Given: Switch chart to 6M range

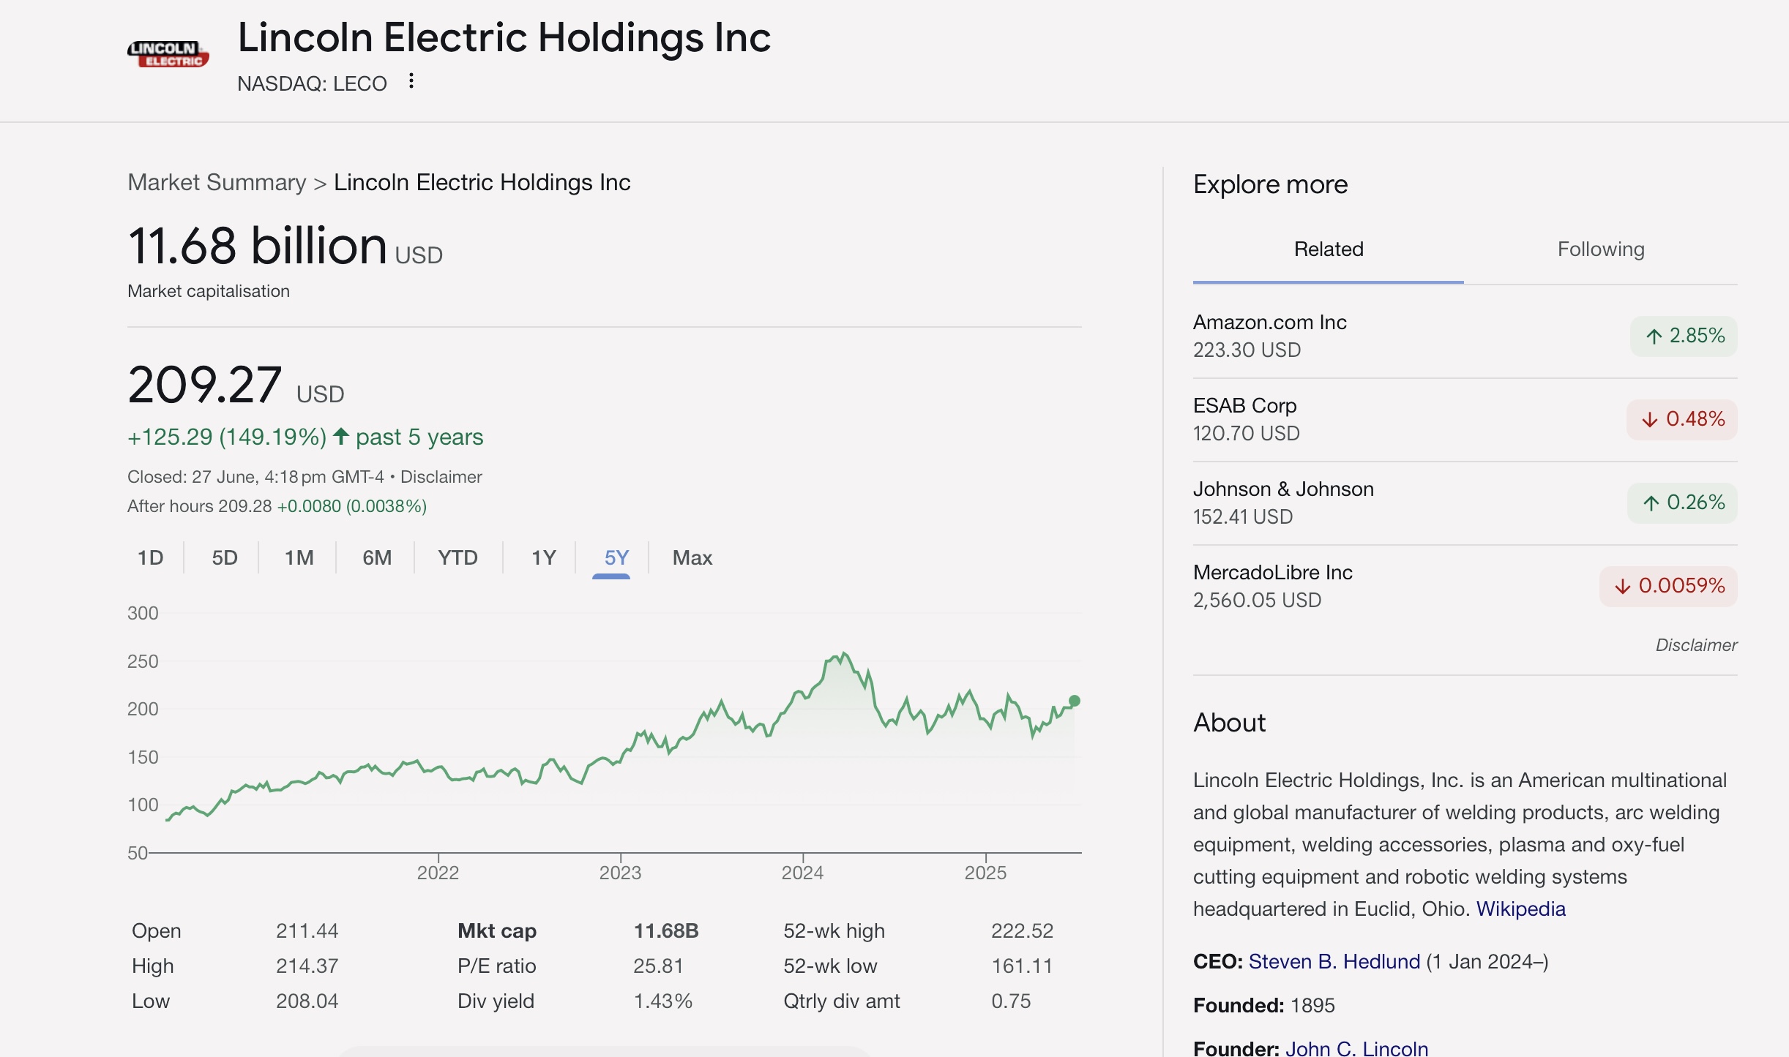Looking at the screenshot, I should tap(377, 557).
